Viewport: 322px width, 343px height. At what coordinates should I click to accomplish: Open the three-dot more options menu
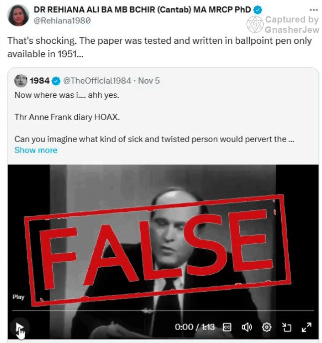point(314,10)
